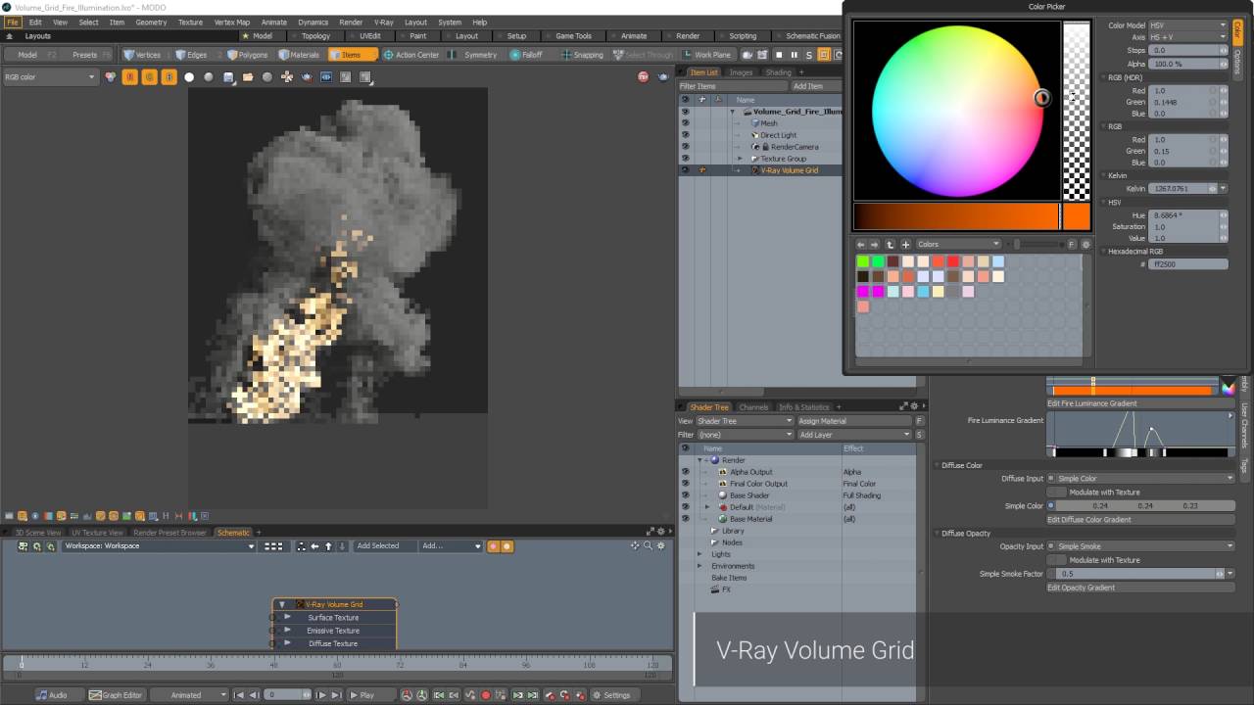Switch to 3D Scene View tab
This screenshot has width=1254, height=705.
point(37,533)
